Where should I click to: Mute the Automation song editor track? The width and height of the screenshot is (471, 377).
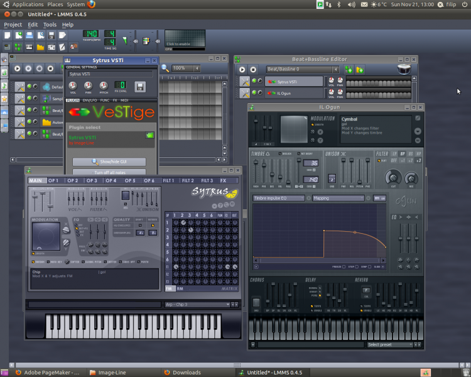(30, 121)
